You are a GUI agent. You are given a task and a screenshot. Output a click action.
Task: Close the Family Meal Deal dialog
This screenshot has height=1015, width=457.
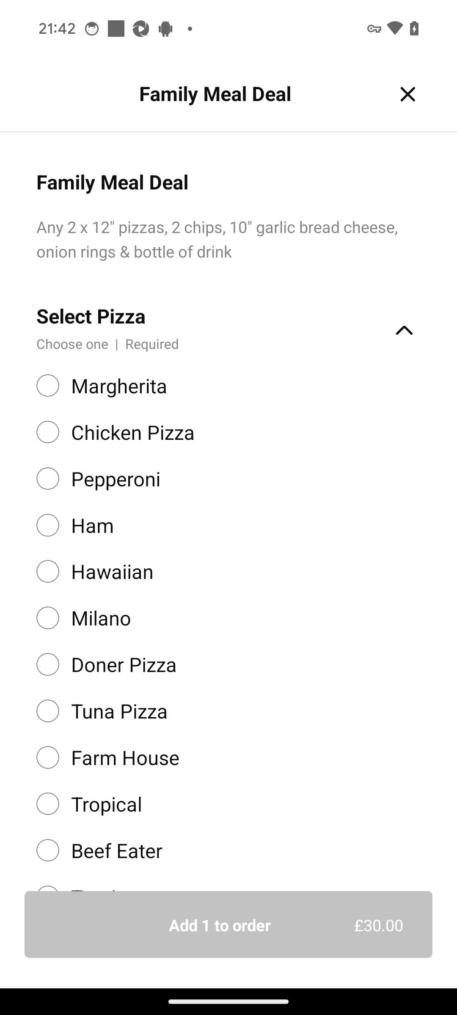[407, 94]
